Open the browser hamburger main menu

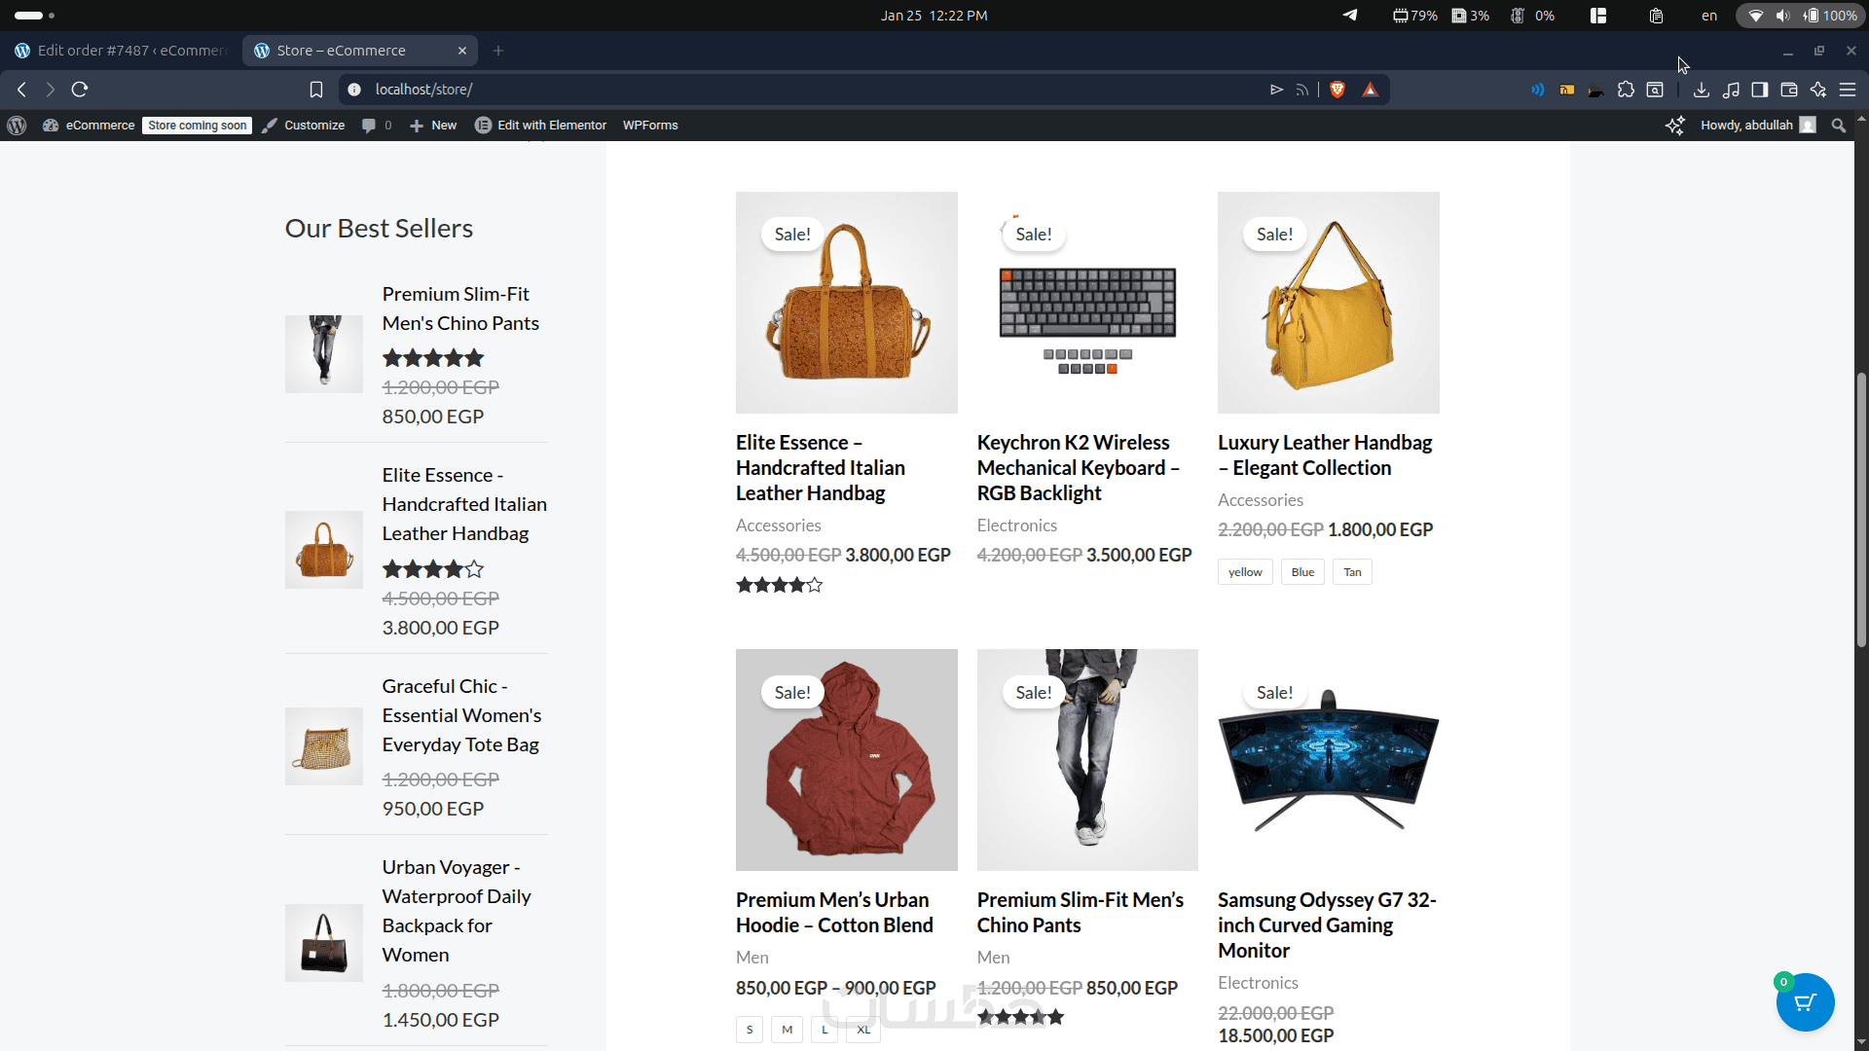[x=1847, y=90]
